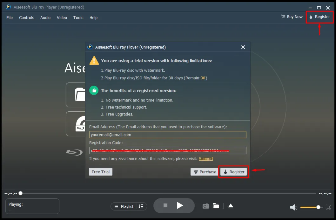The image size is (336, 220).
Task: Open the Help menu
Action: [93, 17]
